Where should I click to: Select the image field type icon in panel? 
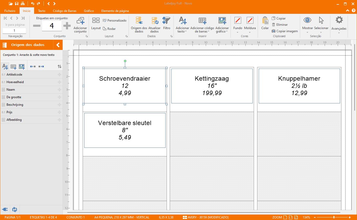(x=22, y=66)
